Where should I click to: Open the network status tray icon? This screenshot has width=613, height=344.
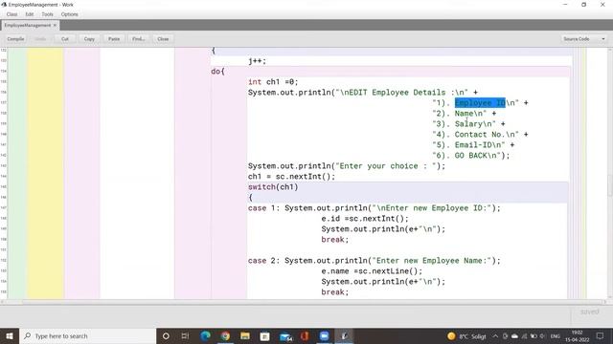524,336
